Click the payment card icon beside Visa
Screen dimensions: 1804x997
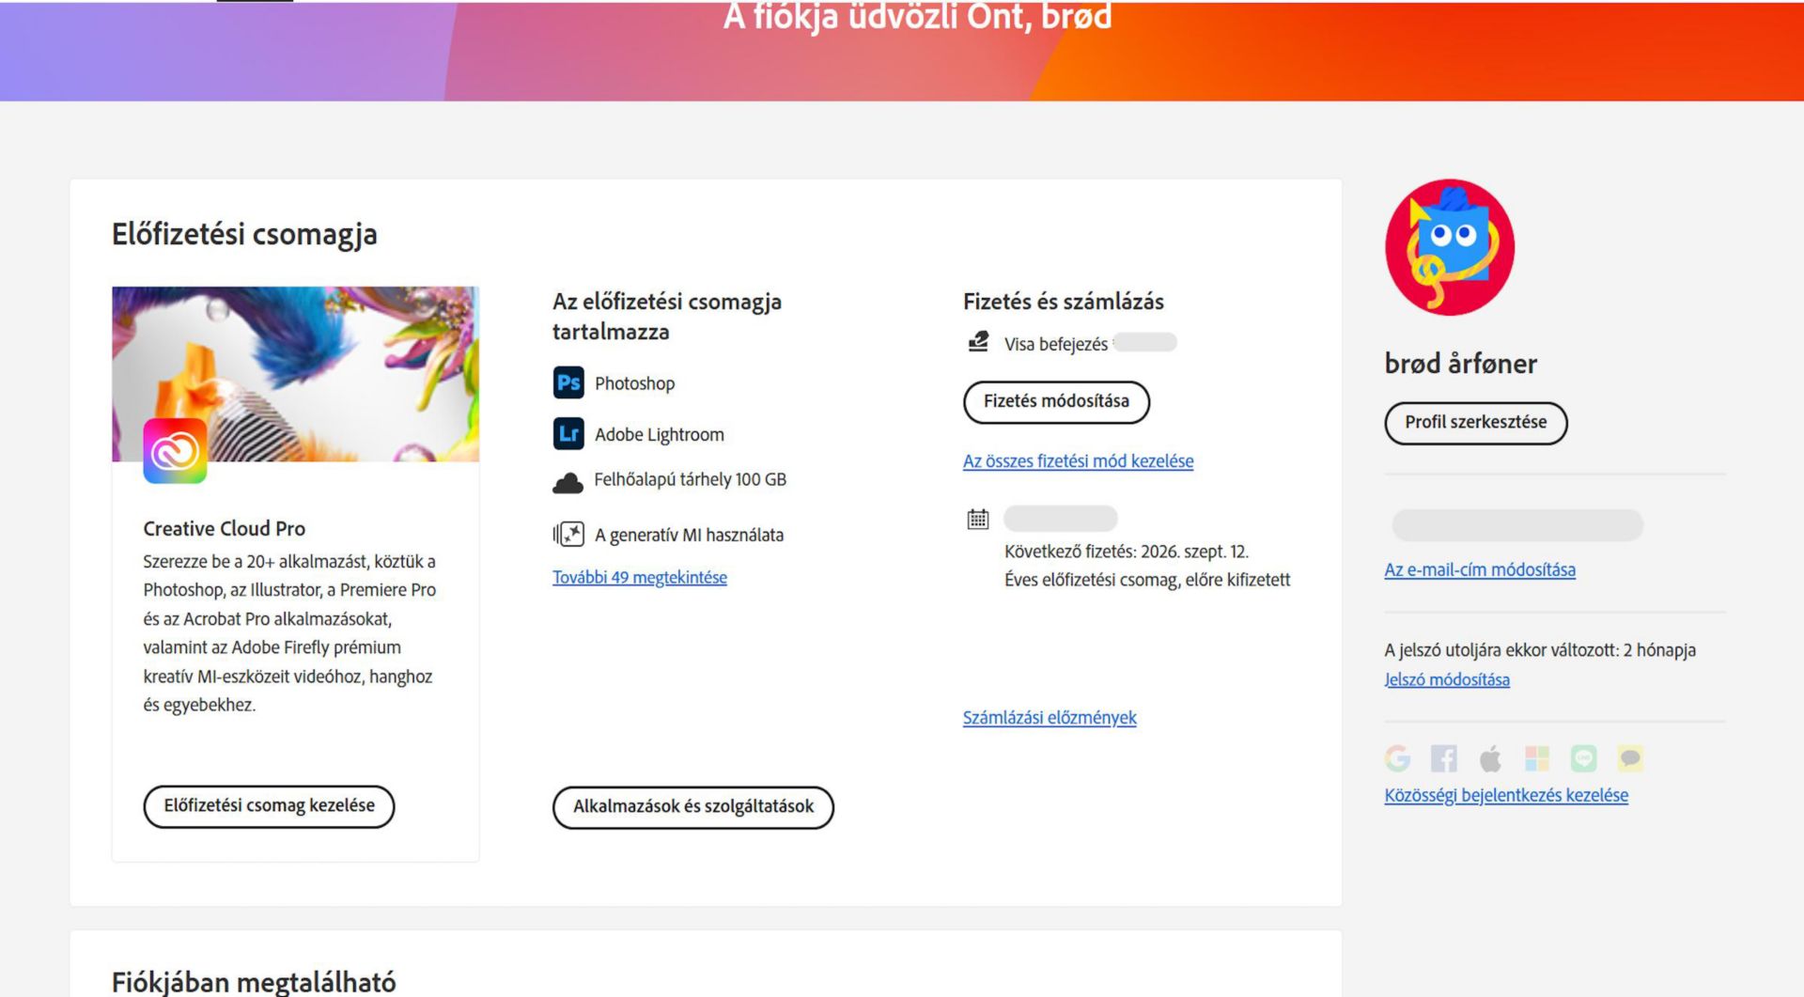(978, 342)
